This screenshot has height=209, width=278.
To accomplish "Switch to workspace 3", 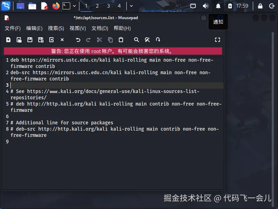I will coord(108,6).
